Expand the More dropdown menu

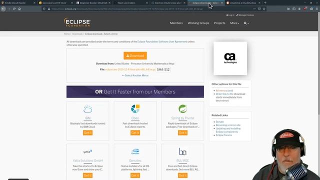(234, 23)
